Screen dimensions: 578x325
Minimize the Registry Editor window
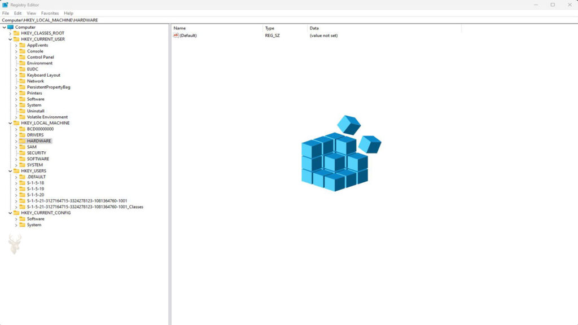tap(536, 5)
